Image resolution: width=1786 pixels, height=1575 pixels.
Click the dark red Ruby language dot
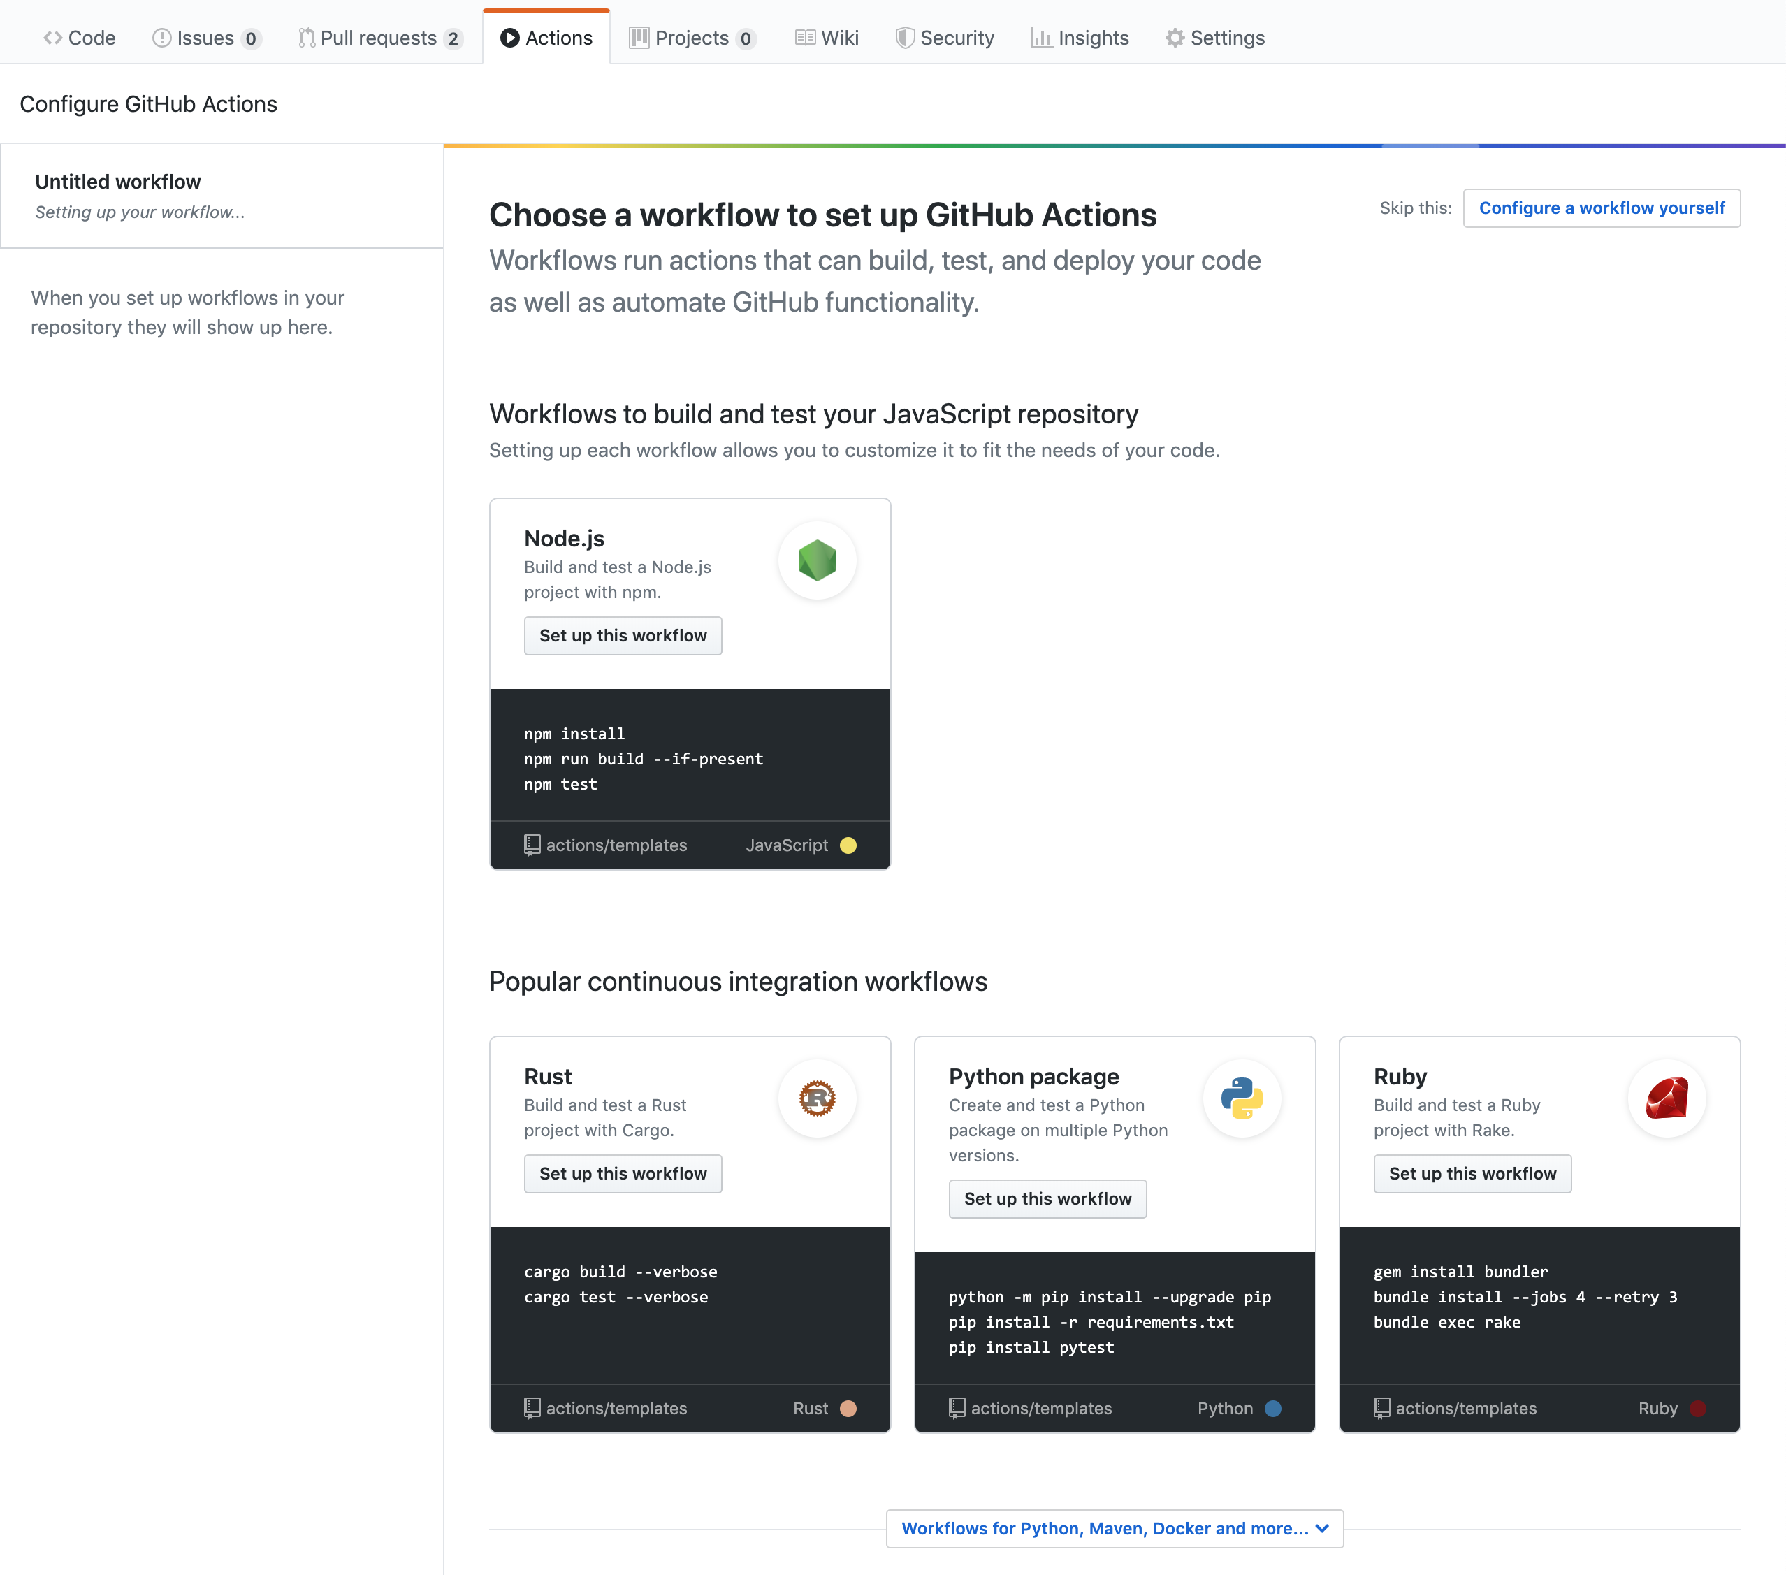(1698, 1408)
